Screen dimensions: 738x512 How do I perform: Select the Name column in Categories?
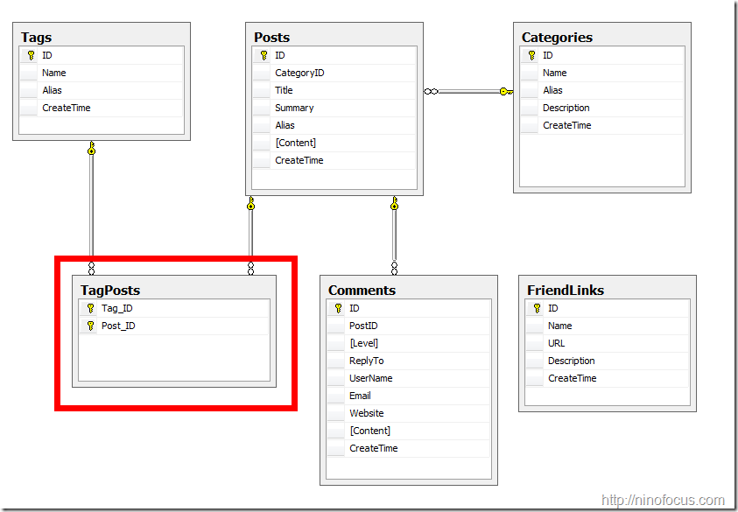602,73
